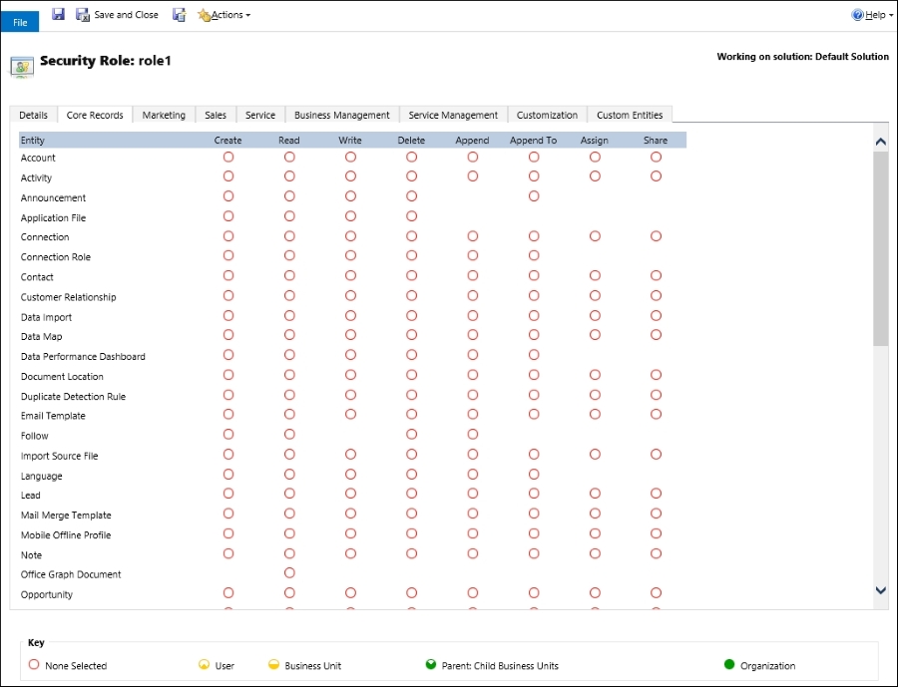Toggle Account Share privilege circle

tap(656, 157)
